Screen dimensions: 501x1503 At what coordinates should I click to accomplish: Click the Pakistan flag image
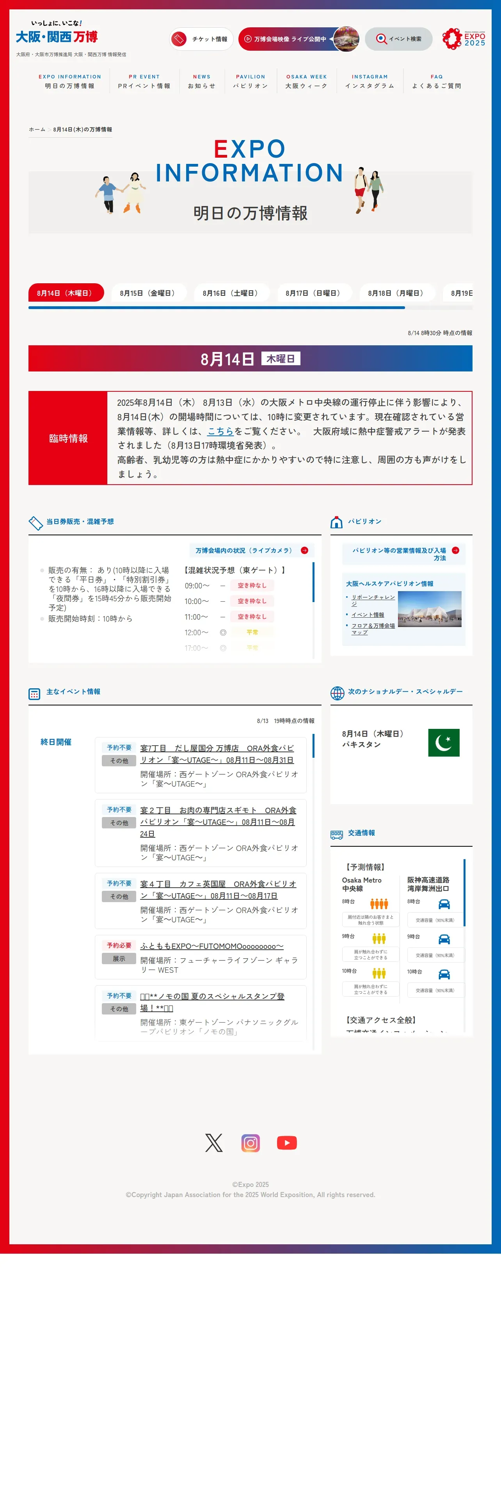coord(443,742)
